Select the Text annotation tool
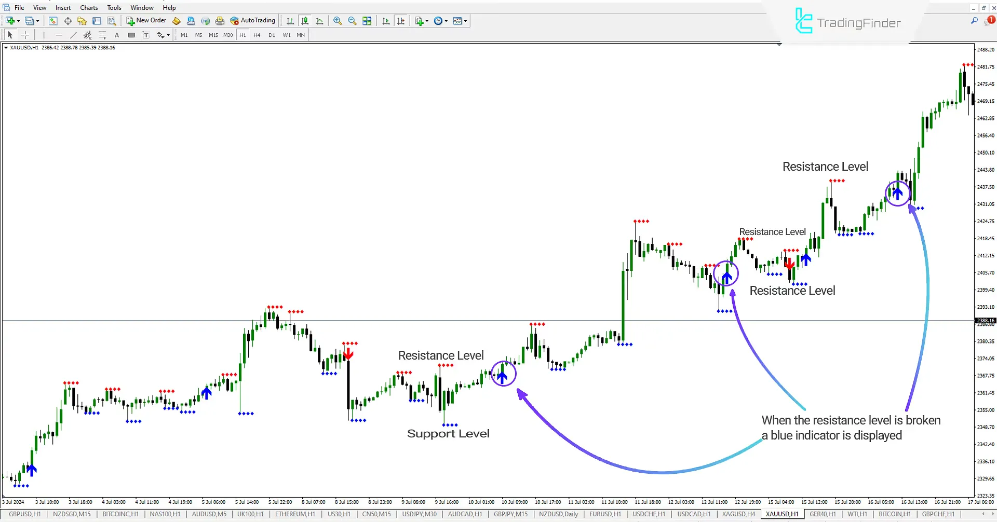Viewport: 997px width, 522px height. point(117,35)
